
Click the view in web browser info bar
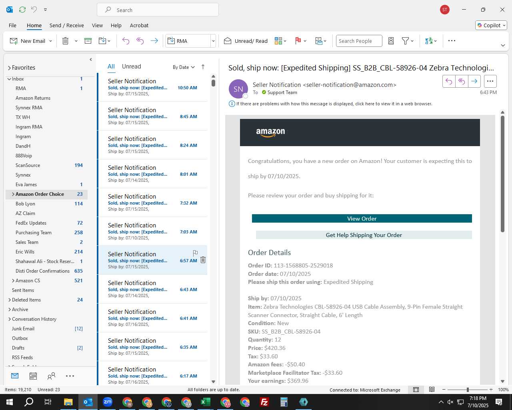coord(330,104)
